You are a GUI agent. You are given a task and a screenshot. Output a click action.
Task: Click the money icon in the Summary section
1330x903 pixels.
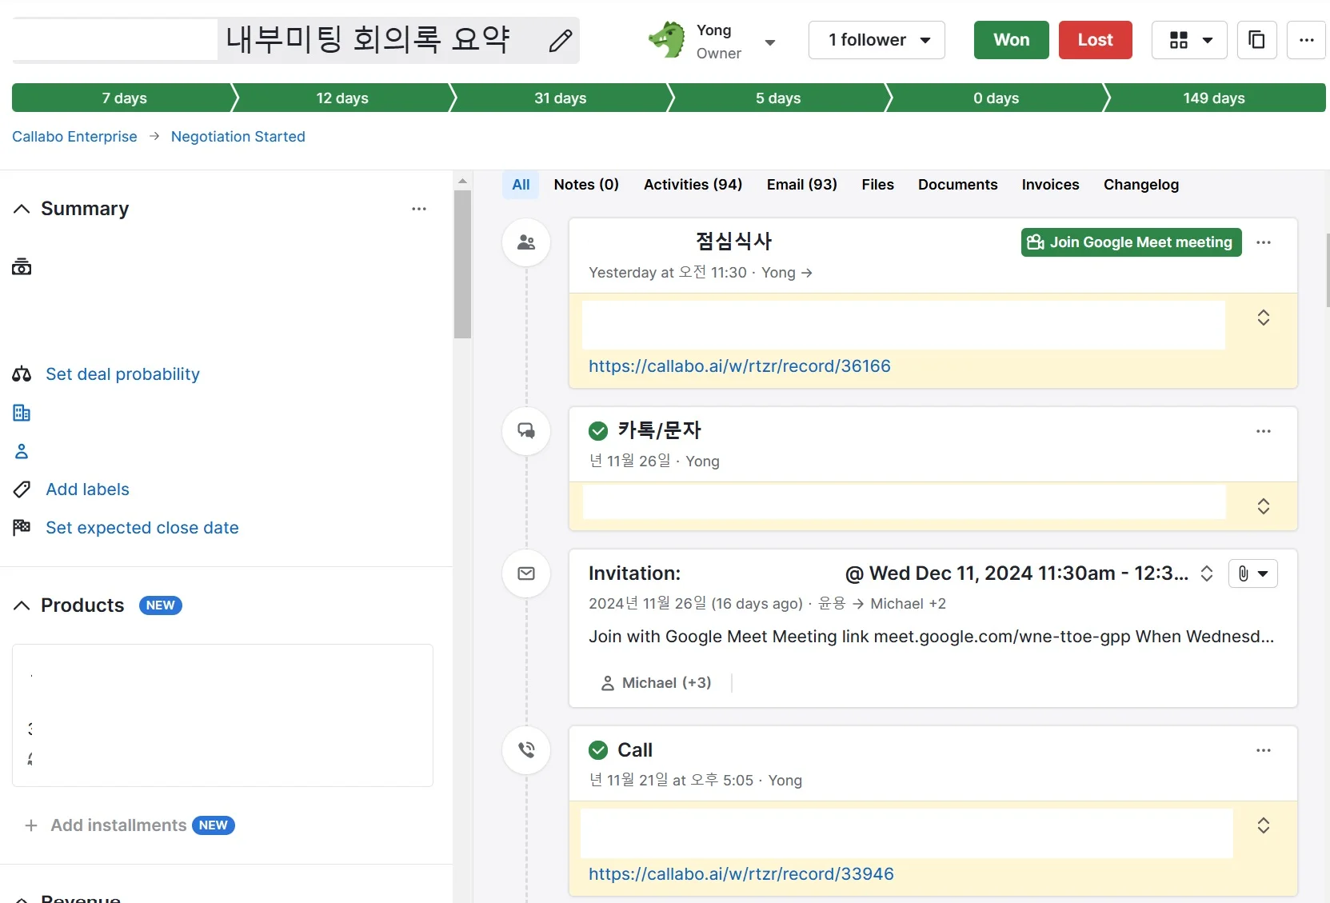tap(21, 266)
